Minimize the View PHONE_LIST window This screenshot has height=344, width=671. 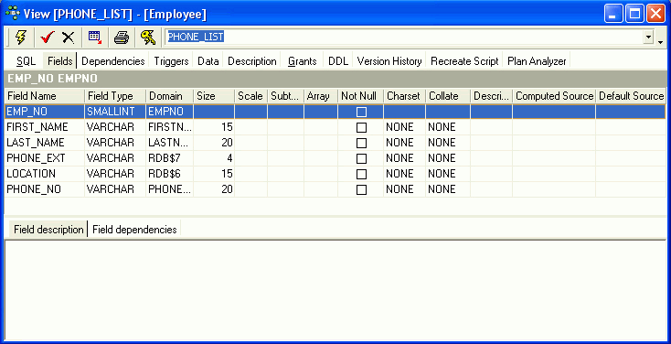click(613, 14)
